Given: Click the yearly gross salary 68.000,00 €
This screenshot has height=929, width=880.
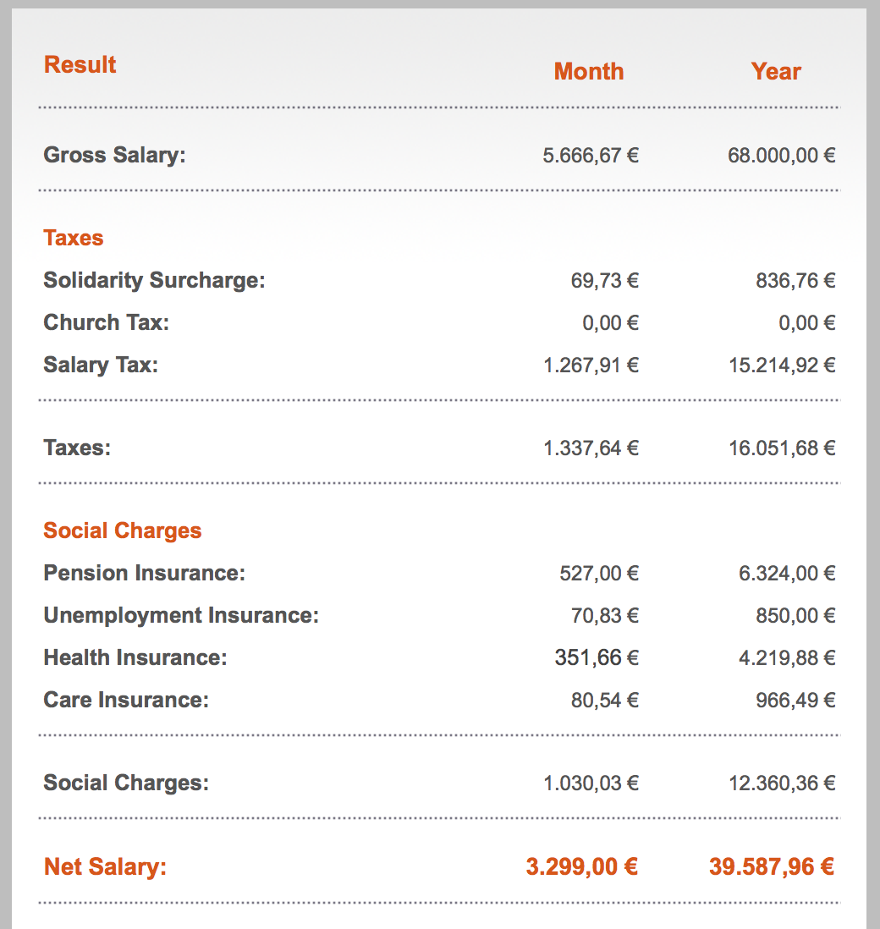Looking at the screenshot, I should (x=782, y=156).
